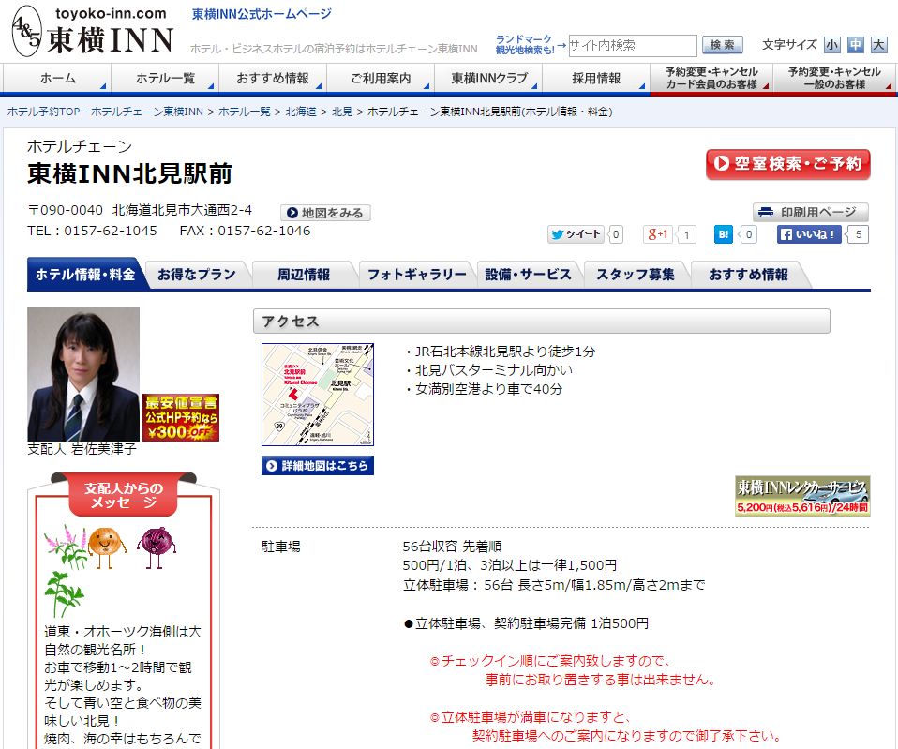Click the text JR石北本線北見駅より徒歩1分

click(x=505, y=352)
